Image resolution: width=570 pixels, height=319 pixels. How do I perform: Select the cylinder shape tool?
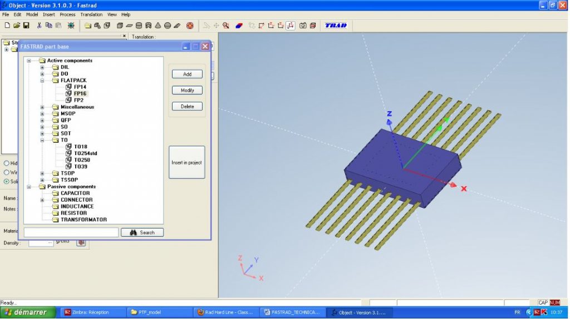click(139, 26)
